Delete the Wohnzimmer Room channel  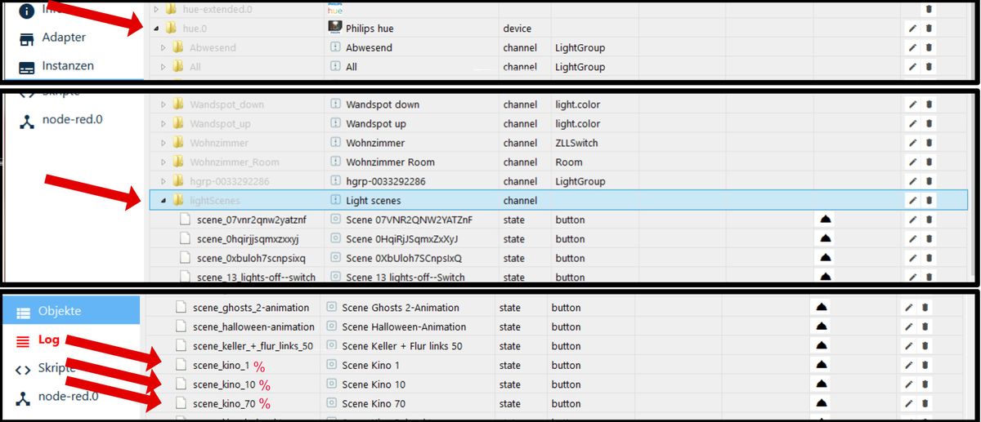click(929, 162)
